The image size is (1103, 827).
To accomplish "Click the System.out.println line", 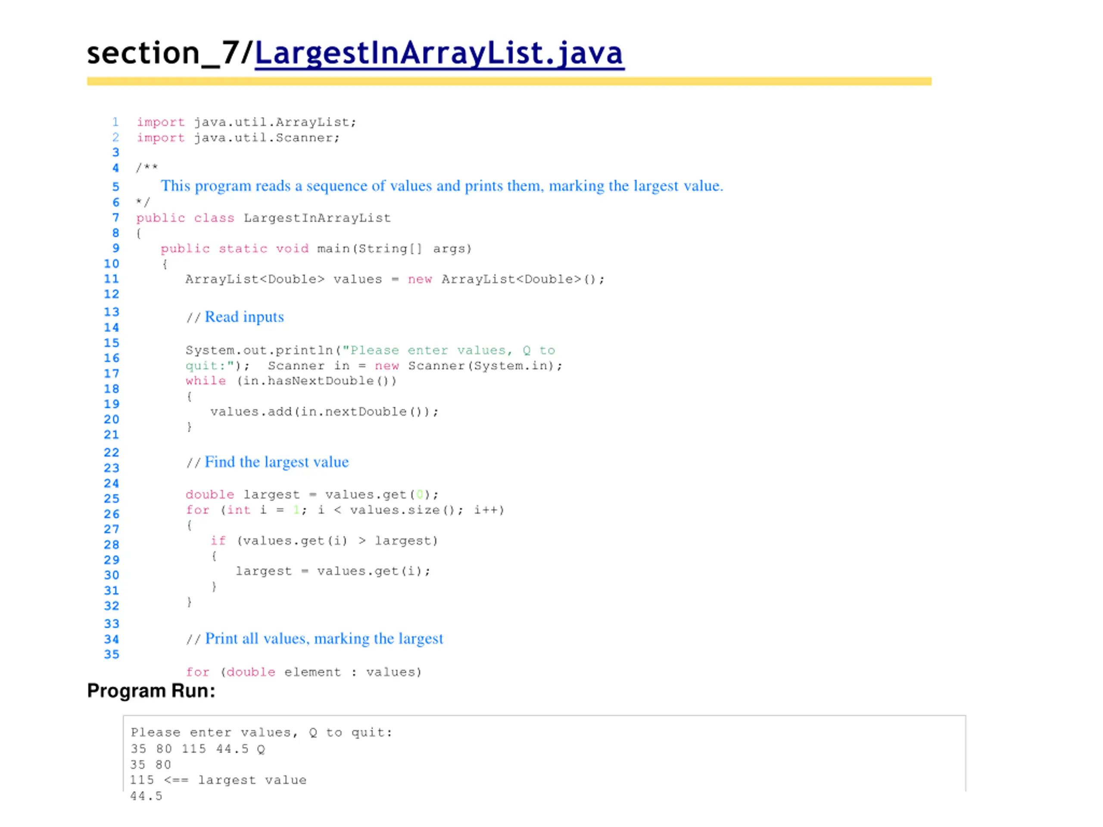I will click(x=370, y=351).
